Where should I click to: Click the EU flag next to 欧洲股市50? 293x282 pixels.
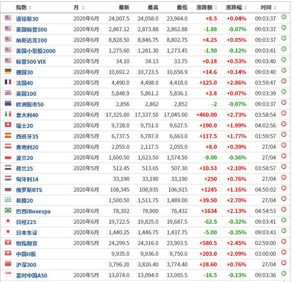click(8, 103)
